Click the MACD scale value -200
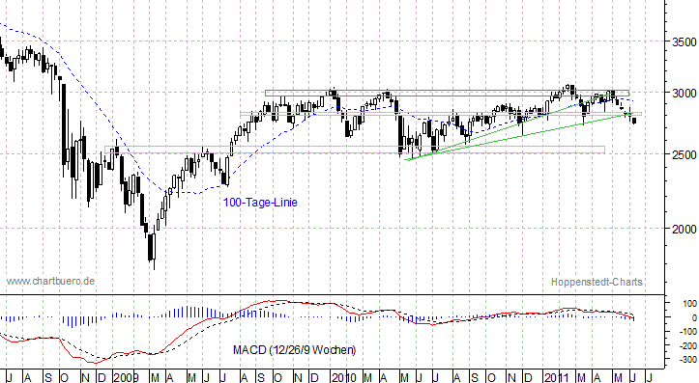Viewport: 699px width, 383px height. [688, 345]
